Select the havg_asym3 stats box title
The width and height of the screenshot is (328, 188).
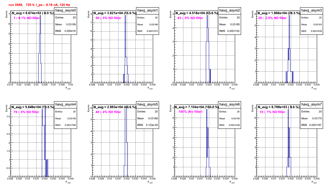(312, 10)
